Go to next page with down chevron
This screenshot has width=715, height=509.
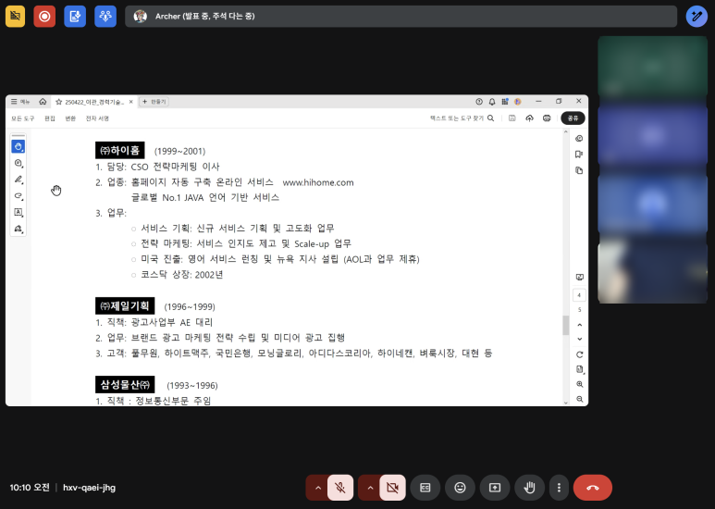pos(580,340)
